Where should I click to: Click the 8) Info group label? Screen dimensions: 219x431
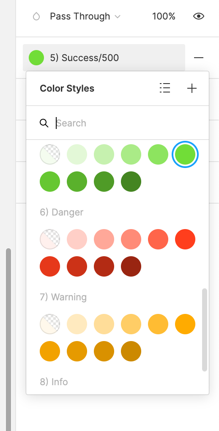click(54, 382)
